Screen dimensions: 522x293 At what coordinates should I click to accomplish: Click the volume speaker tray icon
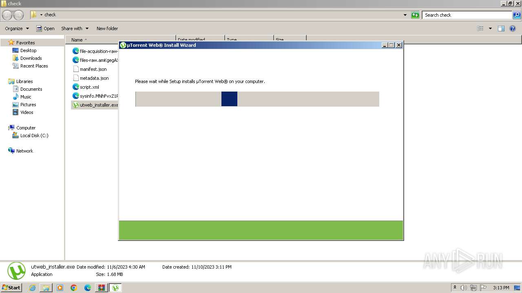point(463,288)
